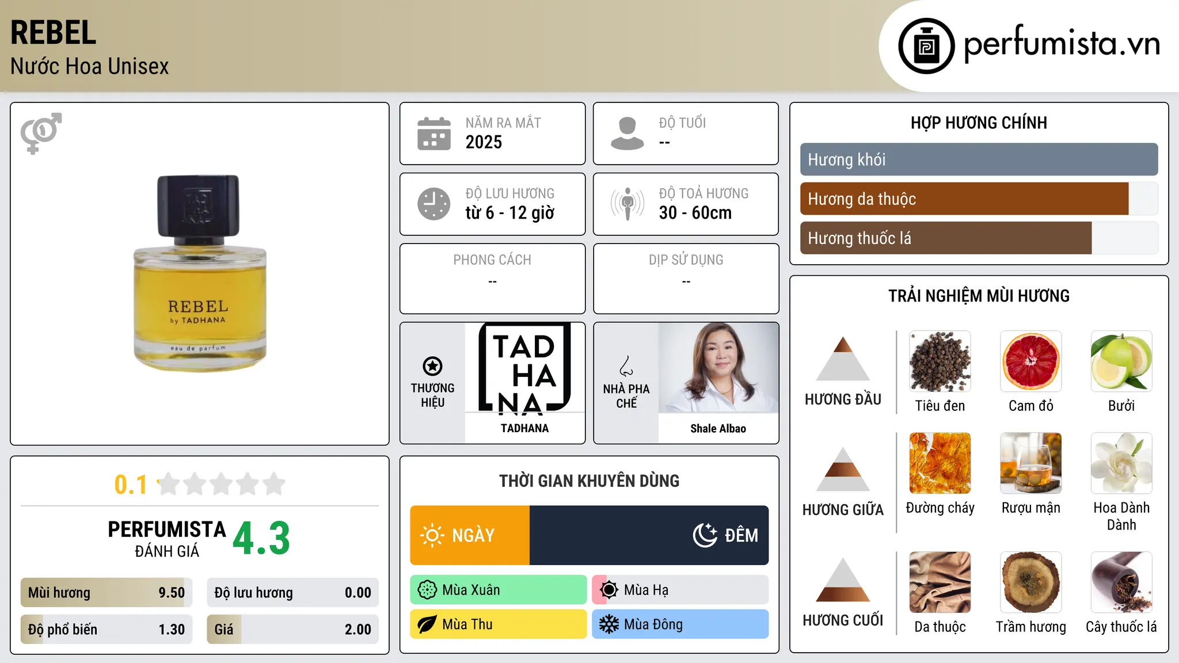Click the perfumista.vn site name
The image size is (1179, 663).
point(1062,44)
